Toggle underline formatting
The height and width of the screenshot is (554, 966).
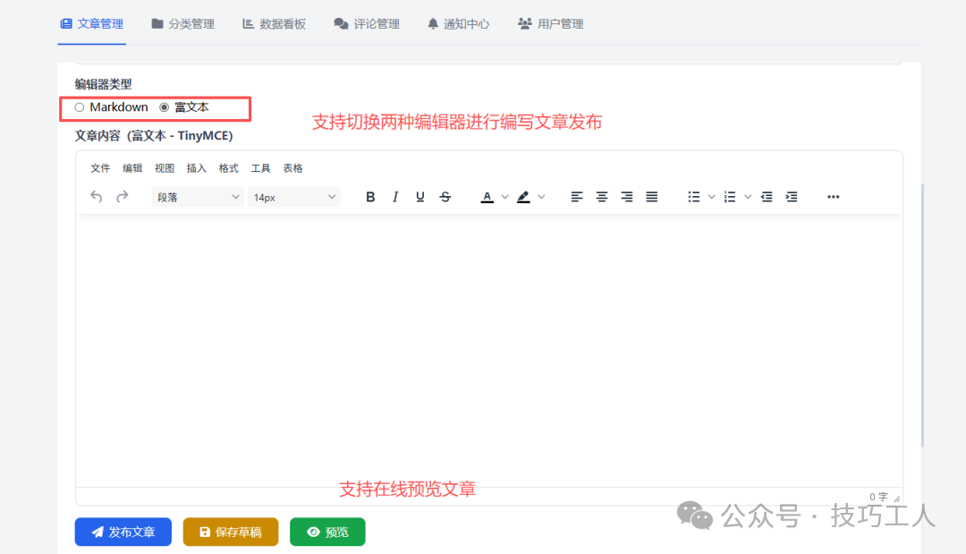click(419, 196)
